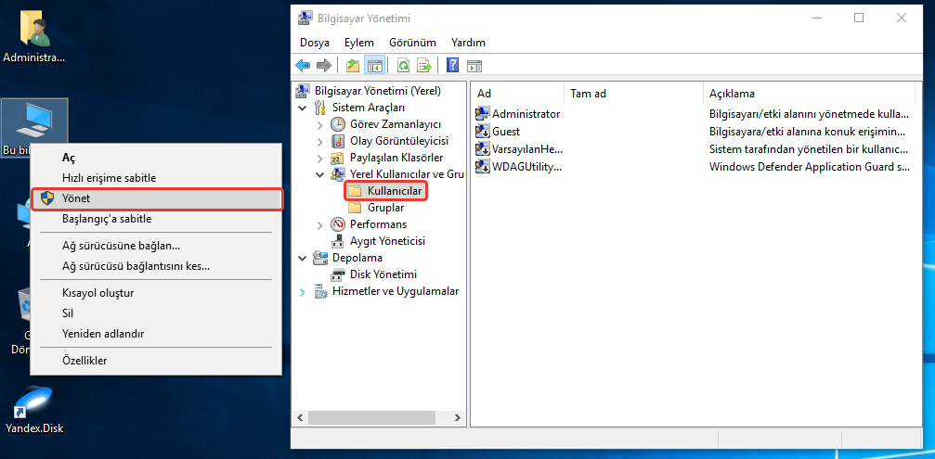Click the Up One Level folder icon
This screenshot has width=935, height=459.
[x=352, y=65]
